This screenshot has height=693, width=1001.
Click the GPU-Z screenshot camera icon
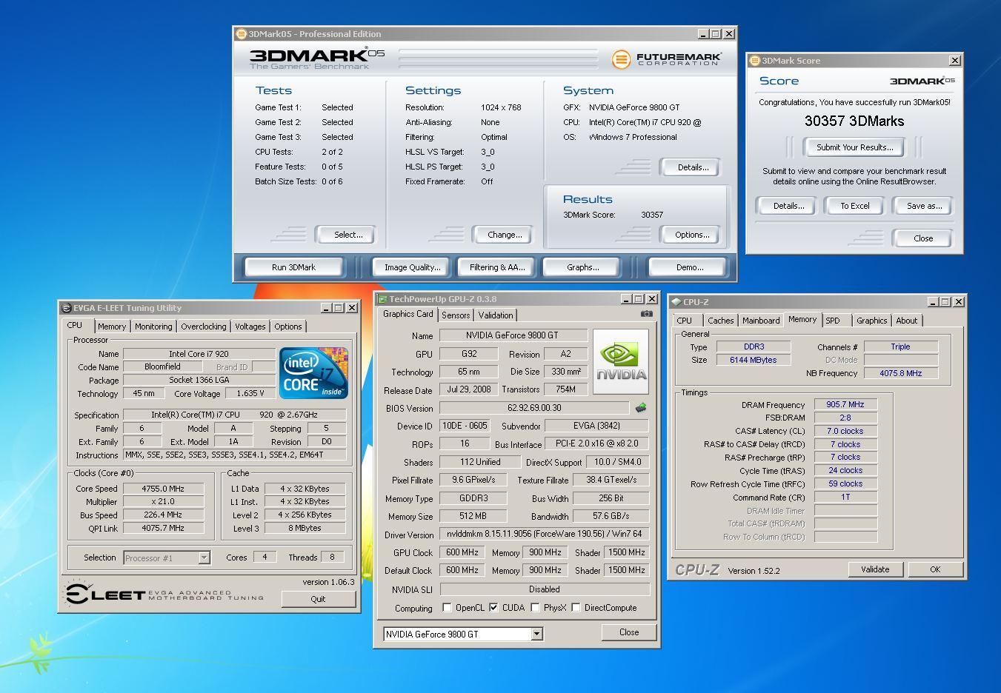[647, 314]
